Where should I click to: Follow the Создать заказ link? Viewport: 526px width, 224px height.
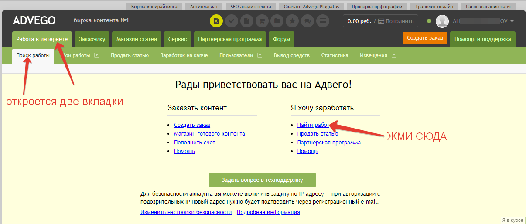[192, 125]
